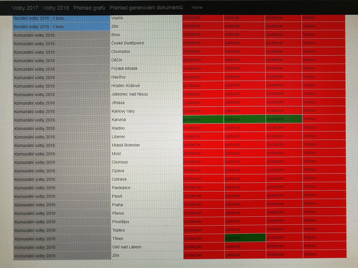The height and width of the screenshot is (268, 358).
Task: Click hotovo cell in Praha row
Action: (x=324, y=203)
